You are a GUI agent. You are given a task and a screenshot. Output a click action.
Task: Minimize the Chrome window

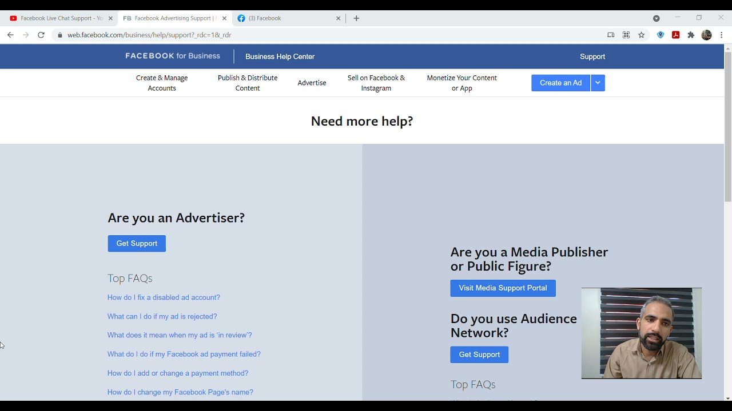point(678,18)
